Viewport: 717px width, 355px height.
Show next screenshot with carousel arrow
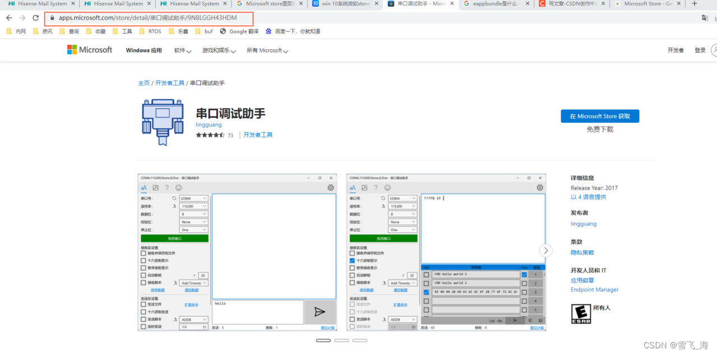[546, 250]
